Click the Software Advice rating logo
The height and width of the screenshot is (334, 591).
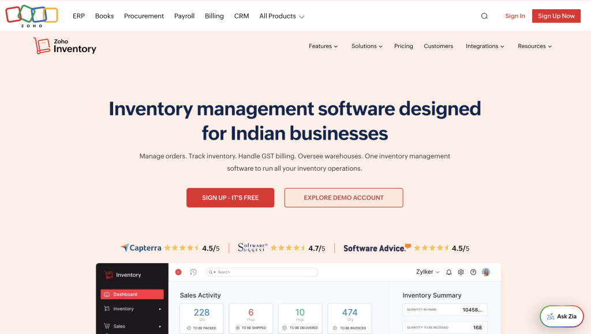(377, 248)
